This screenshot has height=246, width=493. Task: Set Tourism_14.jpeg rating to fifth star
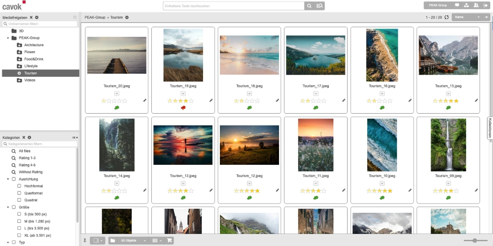pyautogui.click(x=125, y=191)
